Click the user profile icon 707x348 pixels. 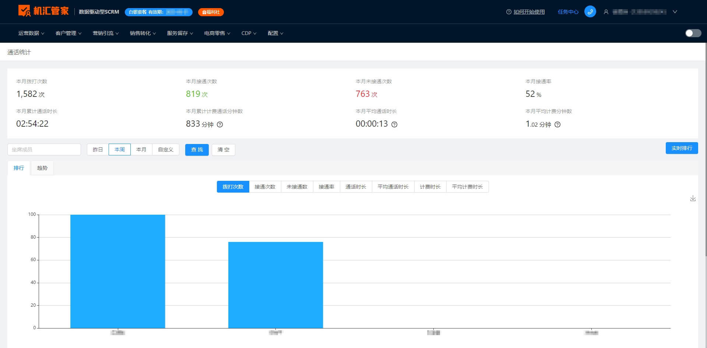tap(606, 12)
